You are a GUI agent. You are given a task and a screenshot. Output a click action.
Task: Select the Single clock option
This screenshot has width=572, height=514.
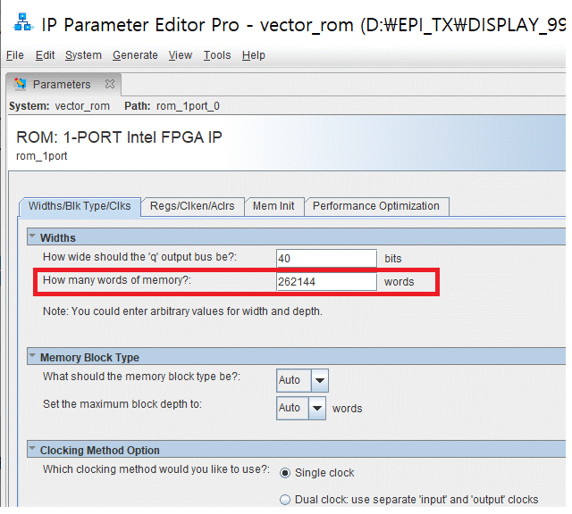pos(285,473)
